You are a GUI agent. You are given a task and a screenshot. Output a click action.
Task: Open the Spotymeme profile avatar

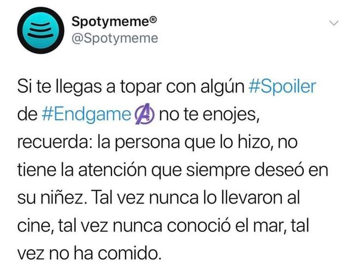coord(40,31)
